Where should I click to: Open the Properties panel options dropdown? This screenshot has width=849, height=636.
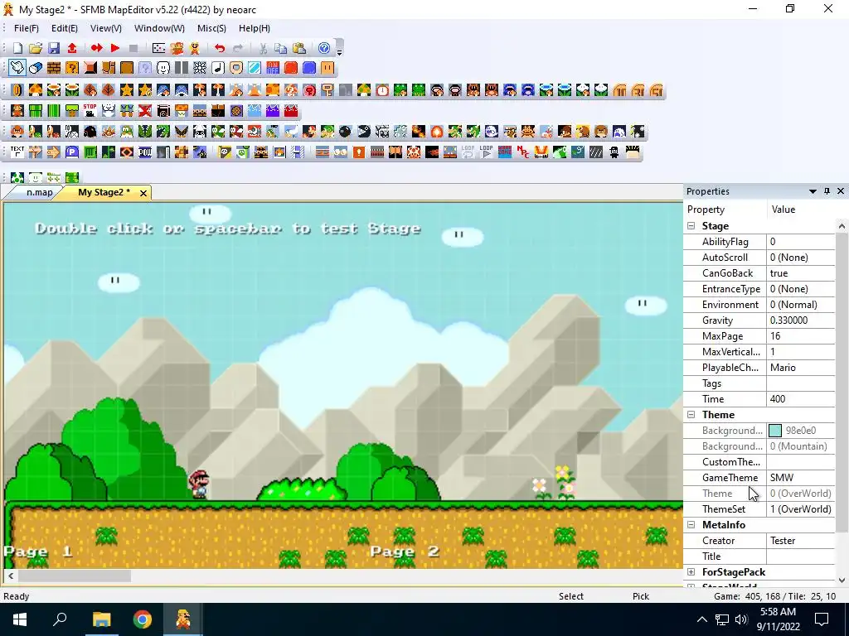pos(813,191)
